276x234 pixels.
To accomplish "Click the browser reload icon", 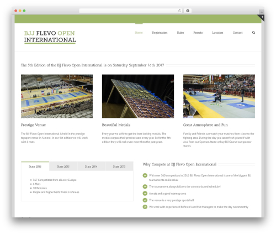I will pyautogui.click(x=179, y=11).
